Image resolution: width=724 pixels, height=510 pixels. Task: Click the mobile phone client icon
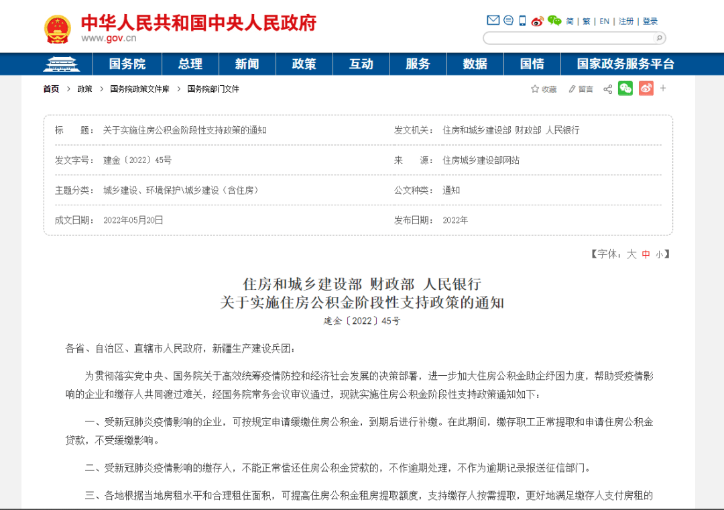pos(523,21)
